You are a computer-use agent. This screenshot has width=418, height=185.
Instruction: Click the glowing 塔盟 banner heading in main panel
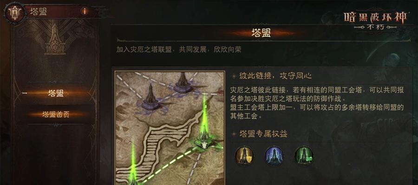(x=261, y=33)
